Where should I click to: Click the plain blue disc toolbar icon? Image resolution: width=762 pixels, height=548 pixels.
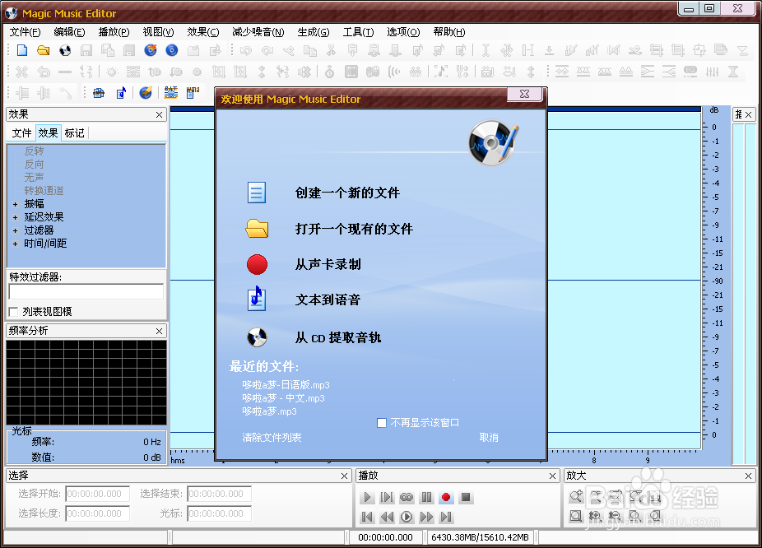click(x=171, y=50)
